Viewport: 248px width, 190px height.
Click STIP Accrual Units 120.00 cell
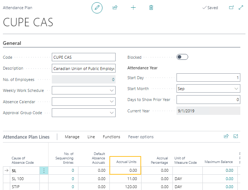coord(125,187)
